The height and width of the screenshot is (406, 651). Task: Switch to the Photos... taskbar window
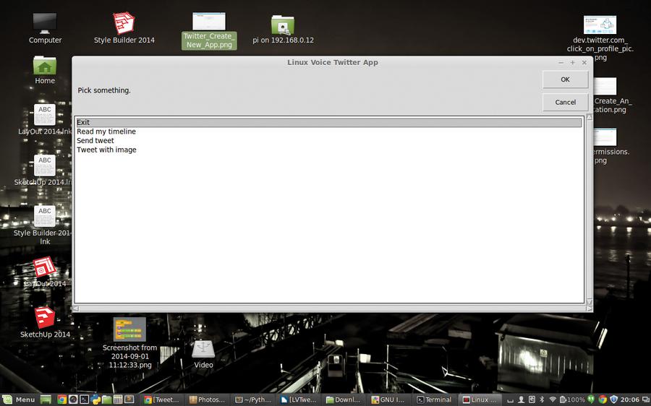coord(206,399)
